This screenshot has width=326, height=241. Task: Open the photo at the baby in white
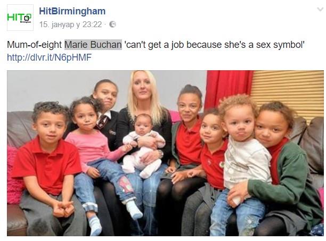point(143,145)
